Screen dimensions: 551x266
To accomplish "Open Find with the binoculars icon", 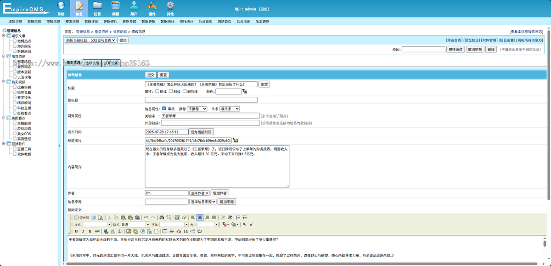I will click(162, 217).
